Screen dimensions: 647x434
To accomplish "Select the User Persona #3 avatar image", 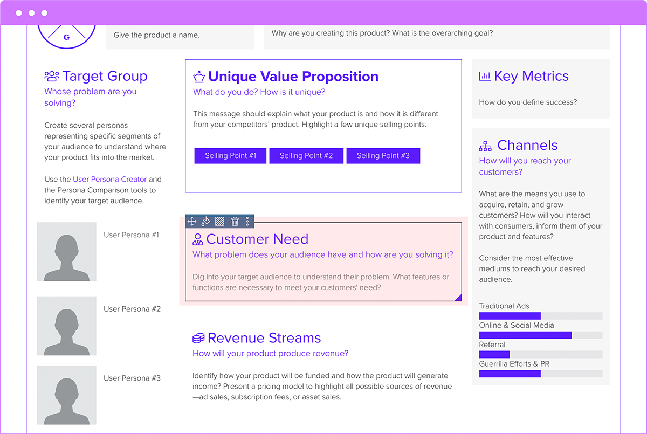I will click(67, 395).
